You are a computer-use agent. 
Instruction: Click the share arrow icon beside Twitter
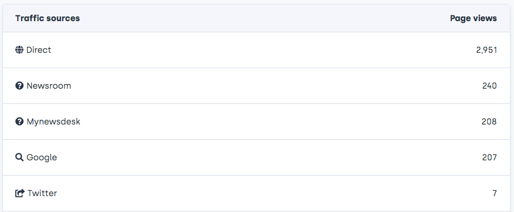click(x=20, y=193)
